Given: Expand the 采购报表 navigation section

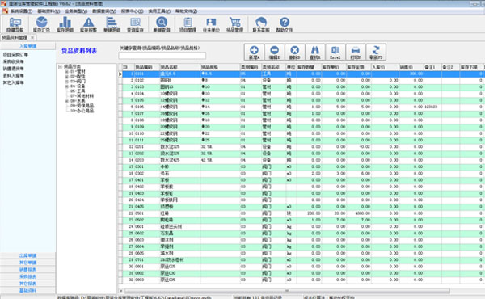Looking at the screenshot, I should (27, 276).
